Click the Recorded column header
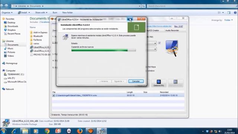 pos(164,92)
